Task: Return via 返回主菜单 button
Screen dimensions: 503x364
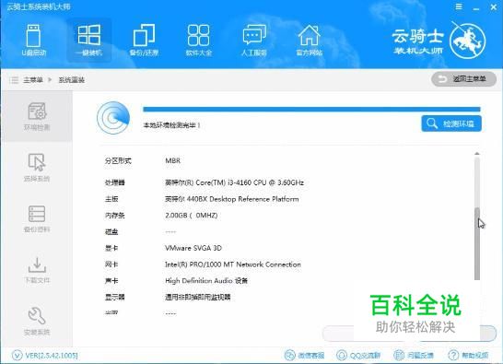Action: tap(464, 79)
